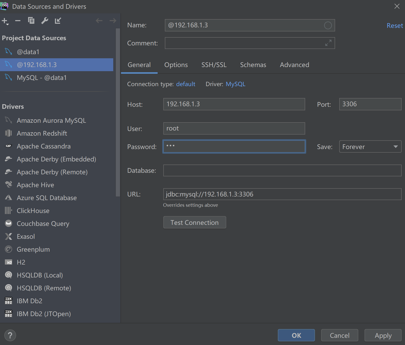Screen dimensions: 405x345
Task: Select HSQLDB (Remote) driver
Action: [x=57, y=288]
